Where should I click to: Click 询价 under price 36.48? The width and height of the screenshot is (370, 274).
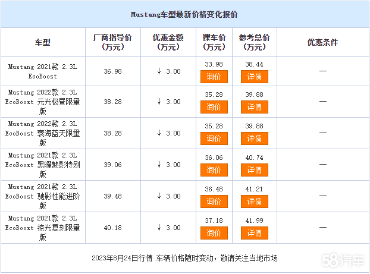(x=214, y=201)
